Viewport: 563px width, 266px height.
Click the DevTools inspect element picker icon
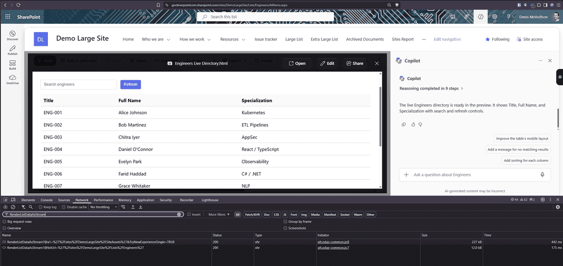click(x=5, y=200)
